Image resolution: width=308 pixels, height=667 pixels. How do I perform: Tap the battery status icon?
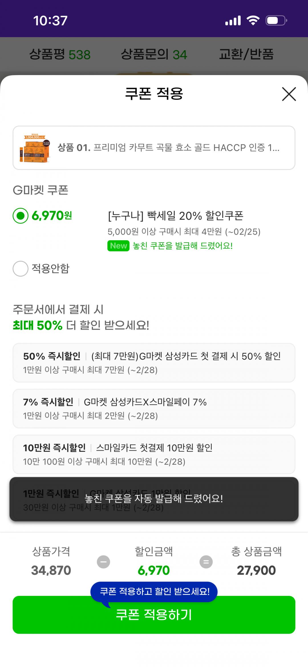tap(276, 21)
